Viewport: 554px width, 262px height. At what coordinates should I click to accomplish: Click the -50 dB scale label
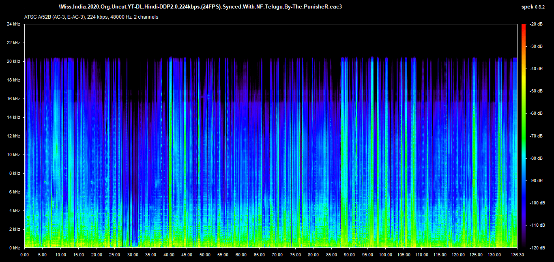click(537, 91)
